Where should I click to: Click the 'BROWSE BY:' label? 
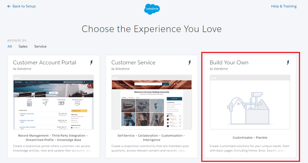(x=17, y=41)
